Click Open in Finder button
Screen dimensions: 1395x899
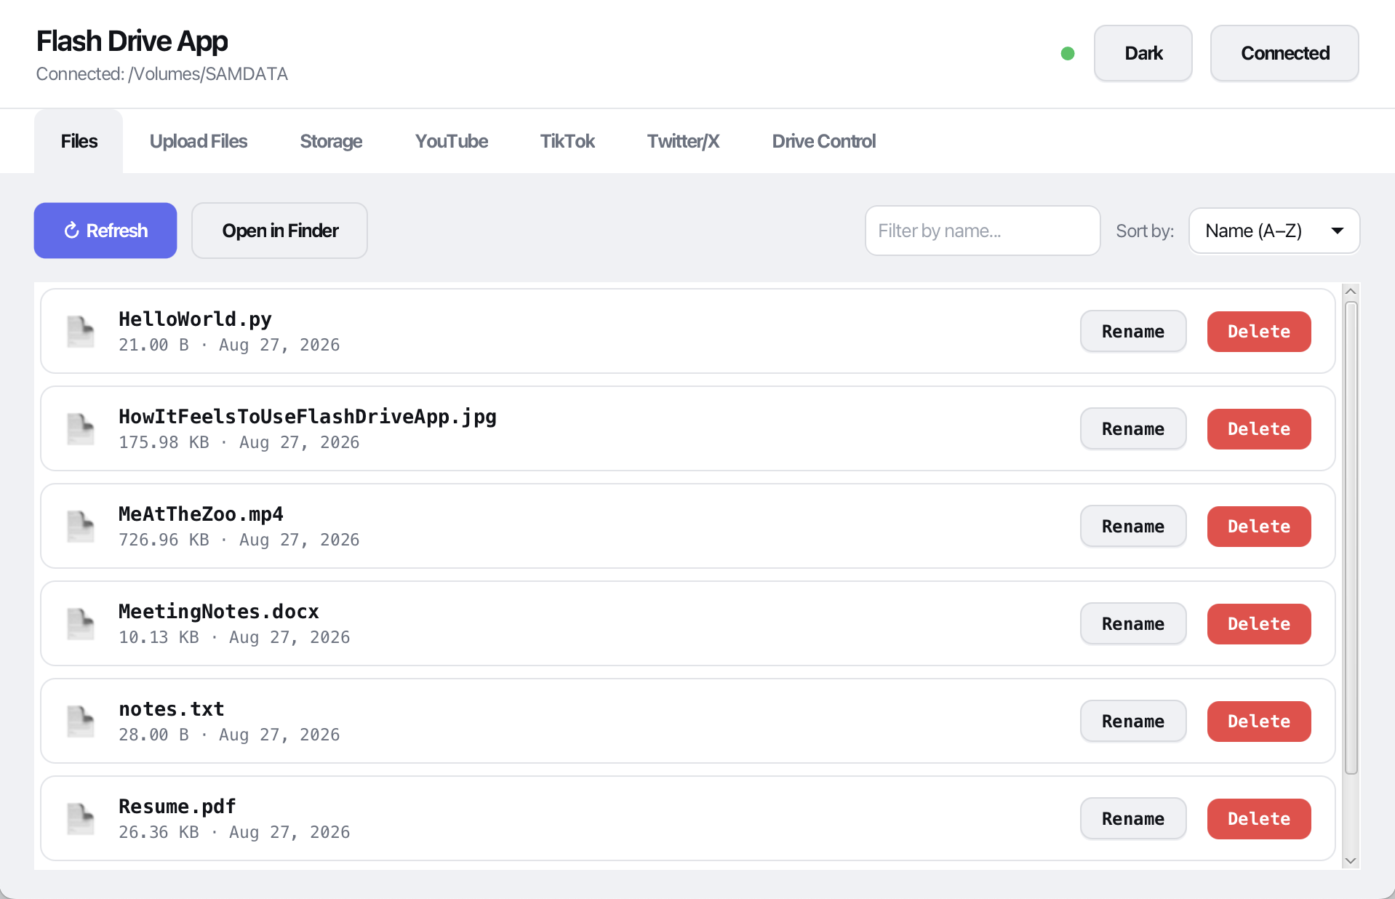[x=279, y=231]
